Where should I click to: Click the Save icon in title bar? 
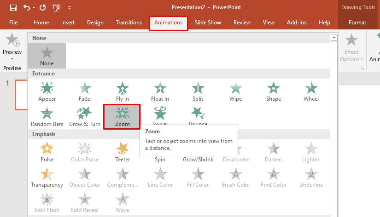click(13, 7)
